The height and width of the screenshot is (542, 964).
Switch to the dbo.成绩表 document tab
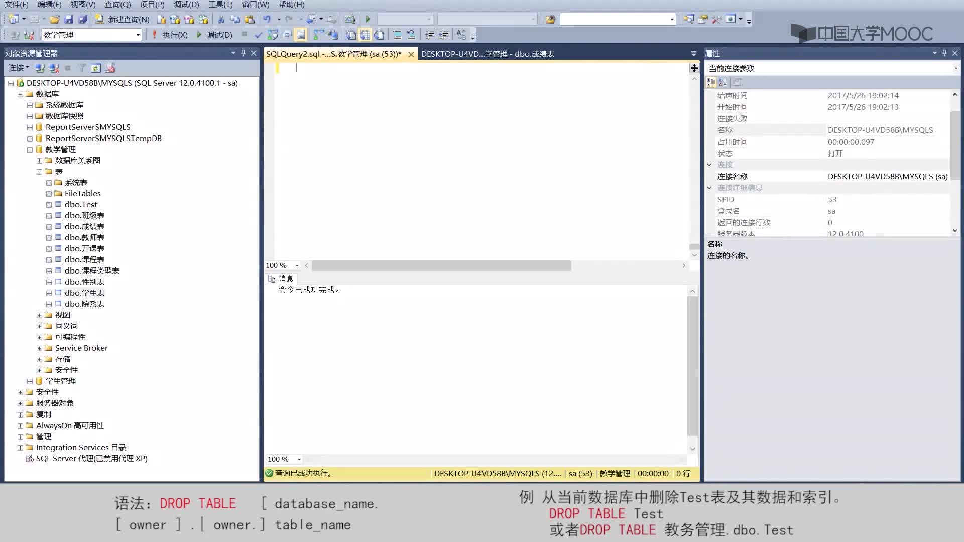coord(488,54)
